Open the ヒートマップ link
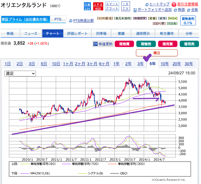 pyautogui.click(x=160, y=4)
